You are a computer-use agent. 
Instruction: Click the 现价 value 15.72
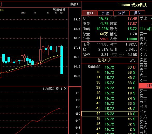pos(104,18)
